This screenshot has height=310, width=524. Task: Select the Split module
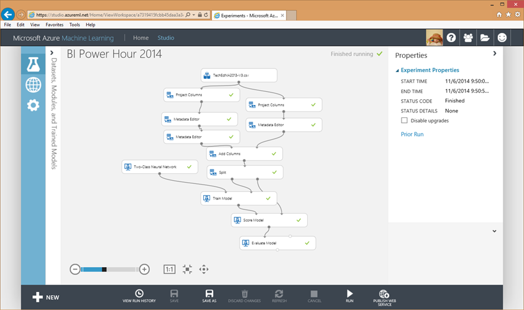pyautogui.click(x=245, y=172)
